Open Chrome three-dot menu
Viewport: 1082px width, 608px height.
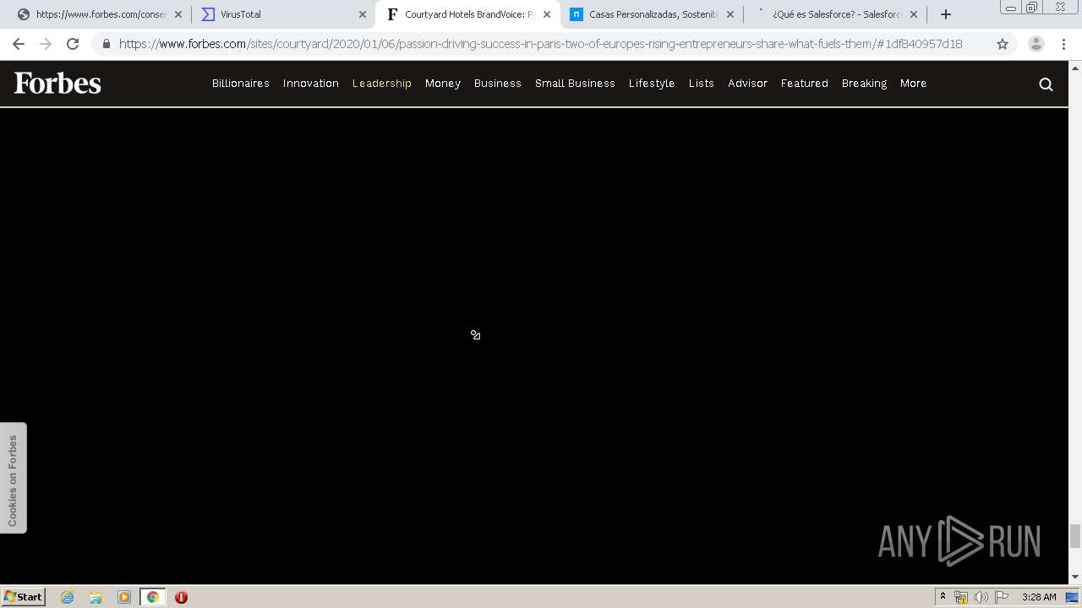1063,44
